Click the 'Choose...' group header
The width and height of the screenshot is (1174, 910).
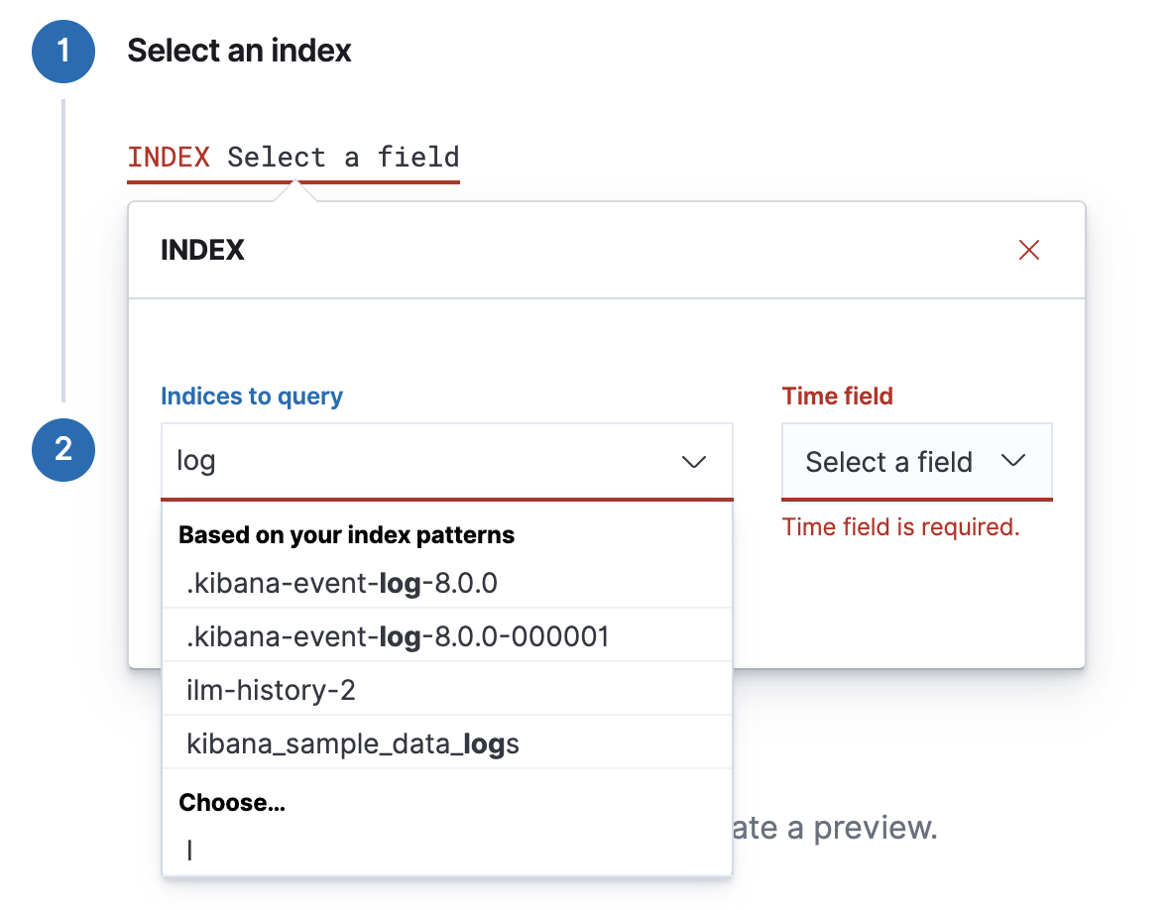tap(232, 802)
